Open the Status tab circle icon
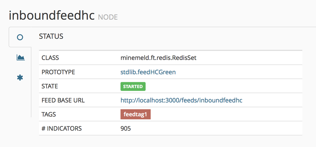The image size is (316, 147). 20,37
